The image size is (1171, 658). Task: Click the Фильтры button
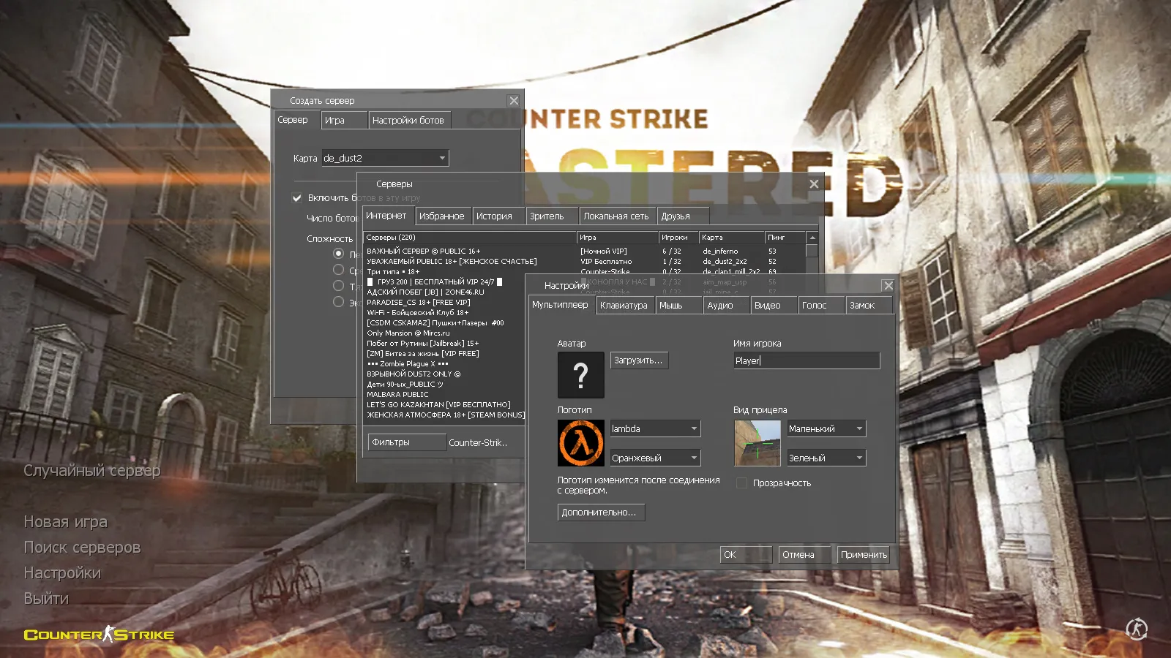[x=406, y=442]
